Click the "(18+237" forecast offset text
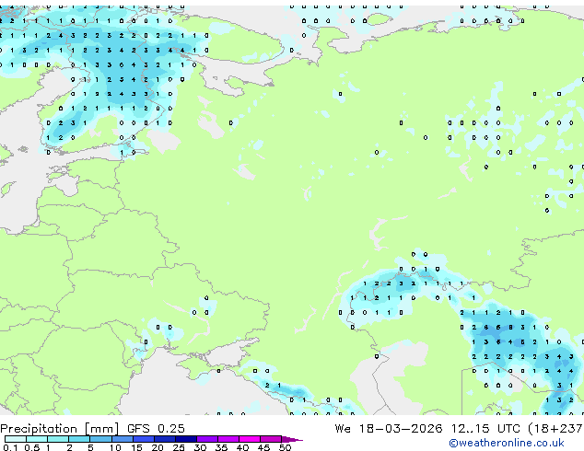 click(555, 429)
